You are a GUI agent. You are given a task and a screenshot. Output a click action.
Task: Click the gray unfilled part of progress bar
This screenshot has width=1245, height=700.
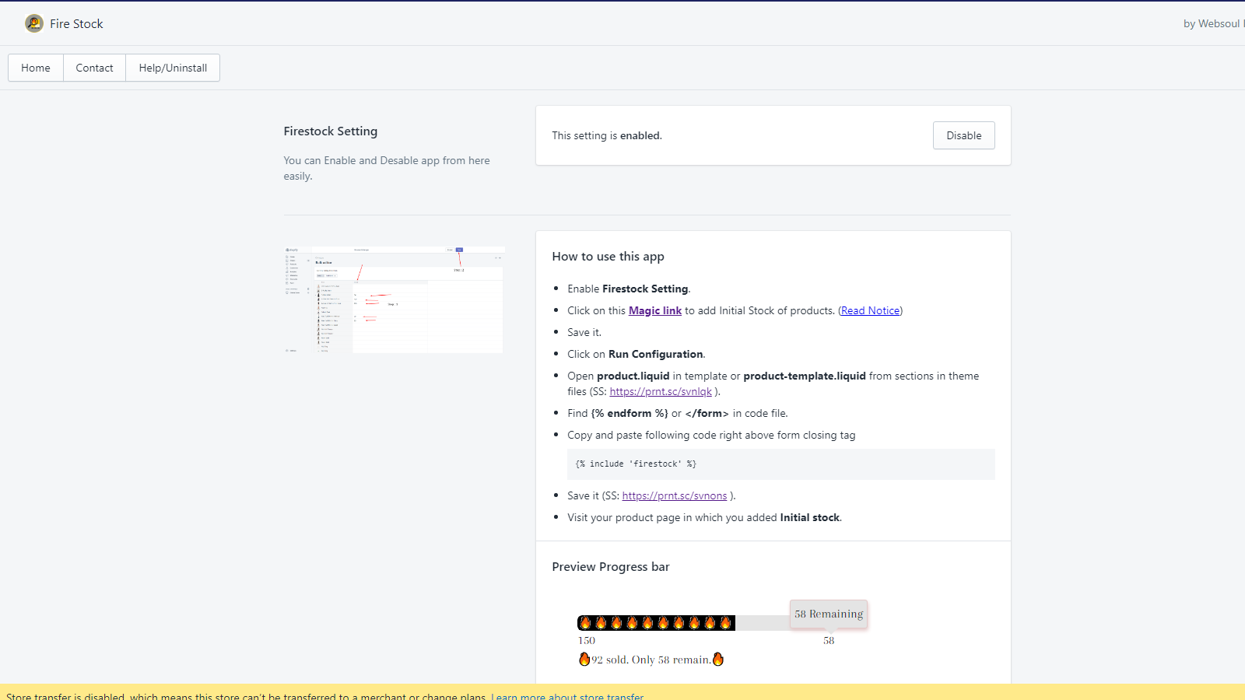pyautogui.click(x=763, y=623)
